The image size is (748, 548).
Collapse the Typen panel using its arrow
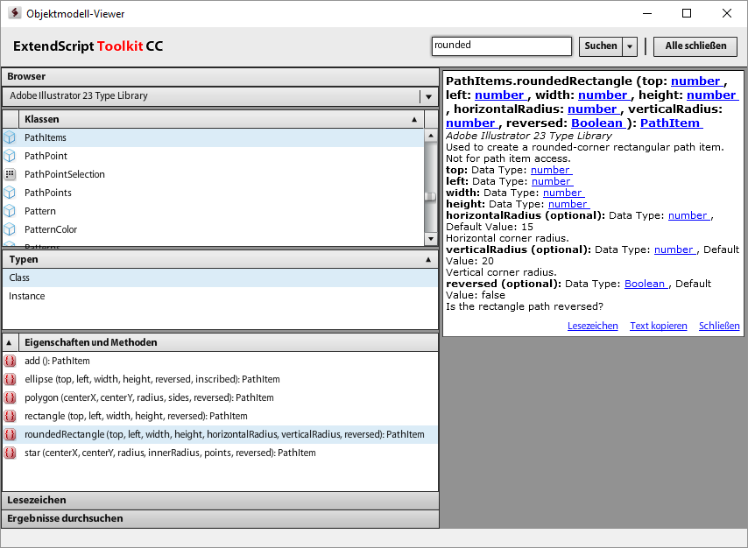pos(428,259)
